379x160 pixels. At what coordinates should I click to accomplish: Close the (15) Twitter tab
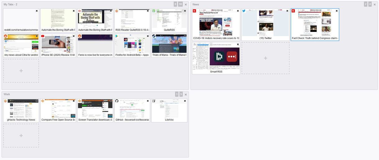[x=287, y=11]
